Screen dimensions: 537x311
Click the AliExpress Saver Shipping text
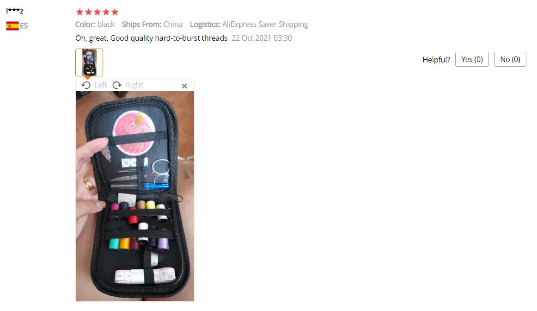point(265,25)
